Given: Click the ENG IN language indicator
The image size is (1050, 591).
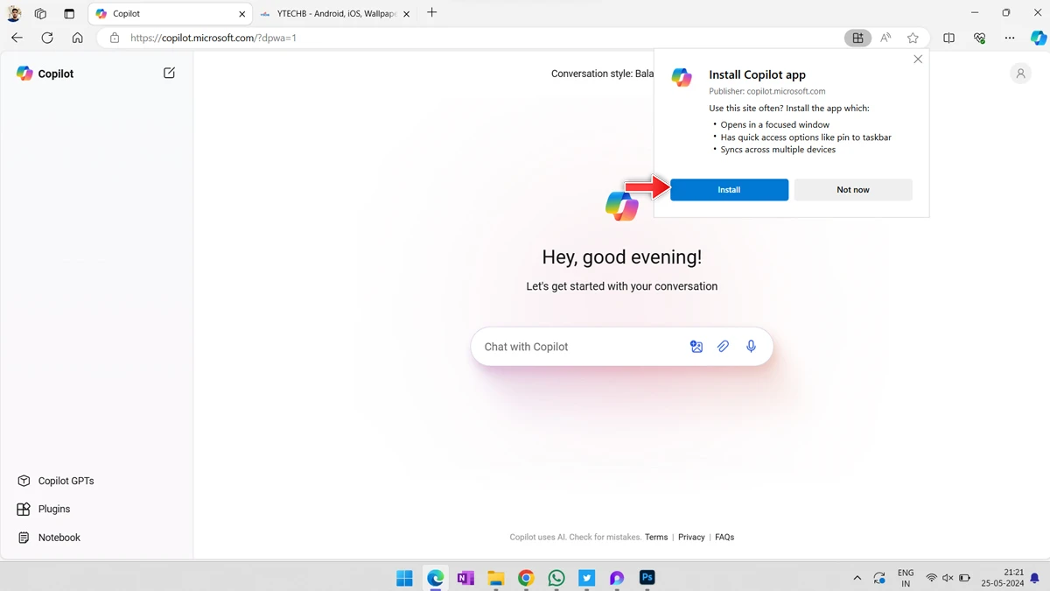Looking at the screenshot, I should tap(906, 578).
